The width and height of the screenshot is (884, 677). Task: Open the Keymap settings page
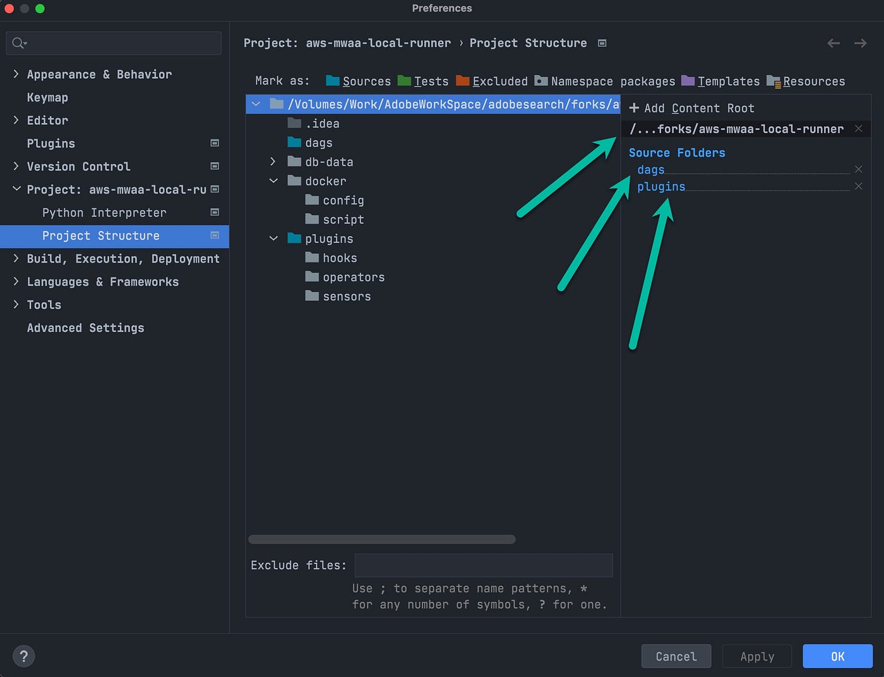coord(47,97)
